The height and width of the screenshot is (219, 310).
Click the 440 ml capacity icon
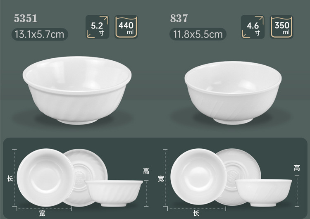[x=126, y=27]
